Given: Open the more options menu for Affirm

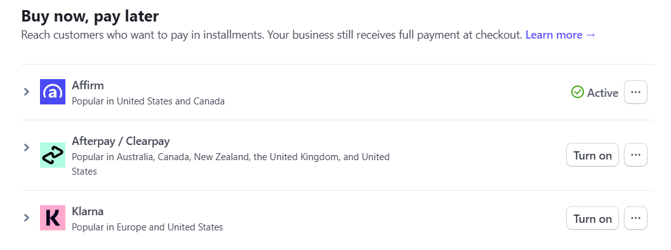Looking at the screenshot, I should 635,92.
